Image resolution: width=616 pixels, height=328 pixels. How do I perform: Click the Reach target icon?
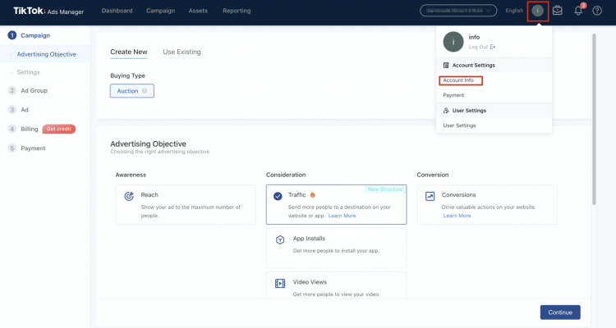coord(129,196)
